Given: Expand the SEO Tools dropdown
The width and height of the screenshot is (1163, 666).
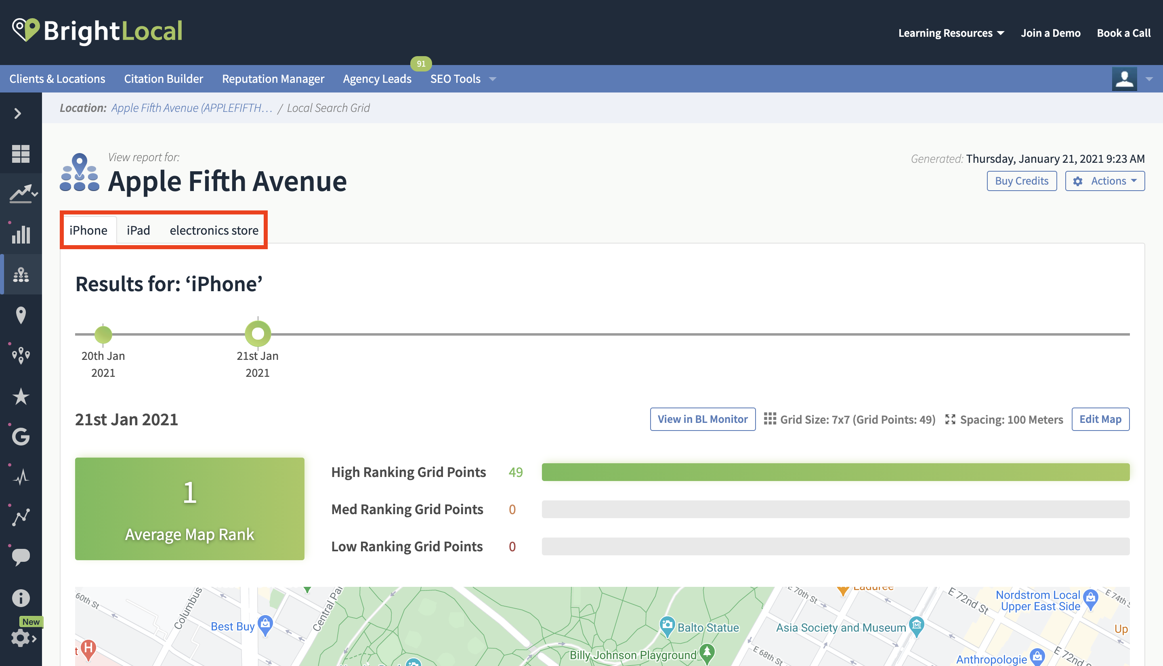Looking at the screenshot, I should [x=463, y=79].
